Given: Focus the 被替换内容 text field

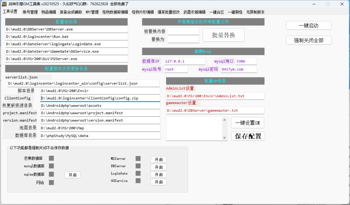Looking at the screenshot, I should click(x=183, y=31).
